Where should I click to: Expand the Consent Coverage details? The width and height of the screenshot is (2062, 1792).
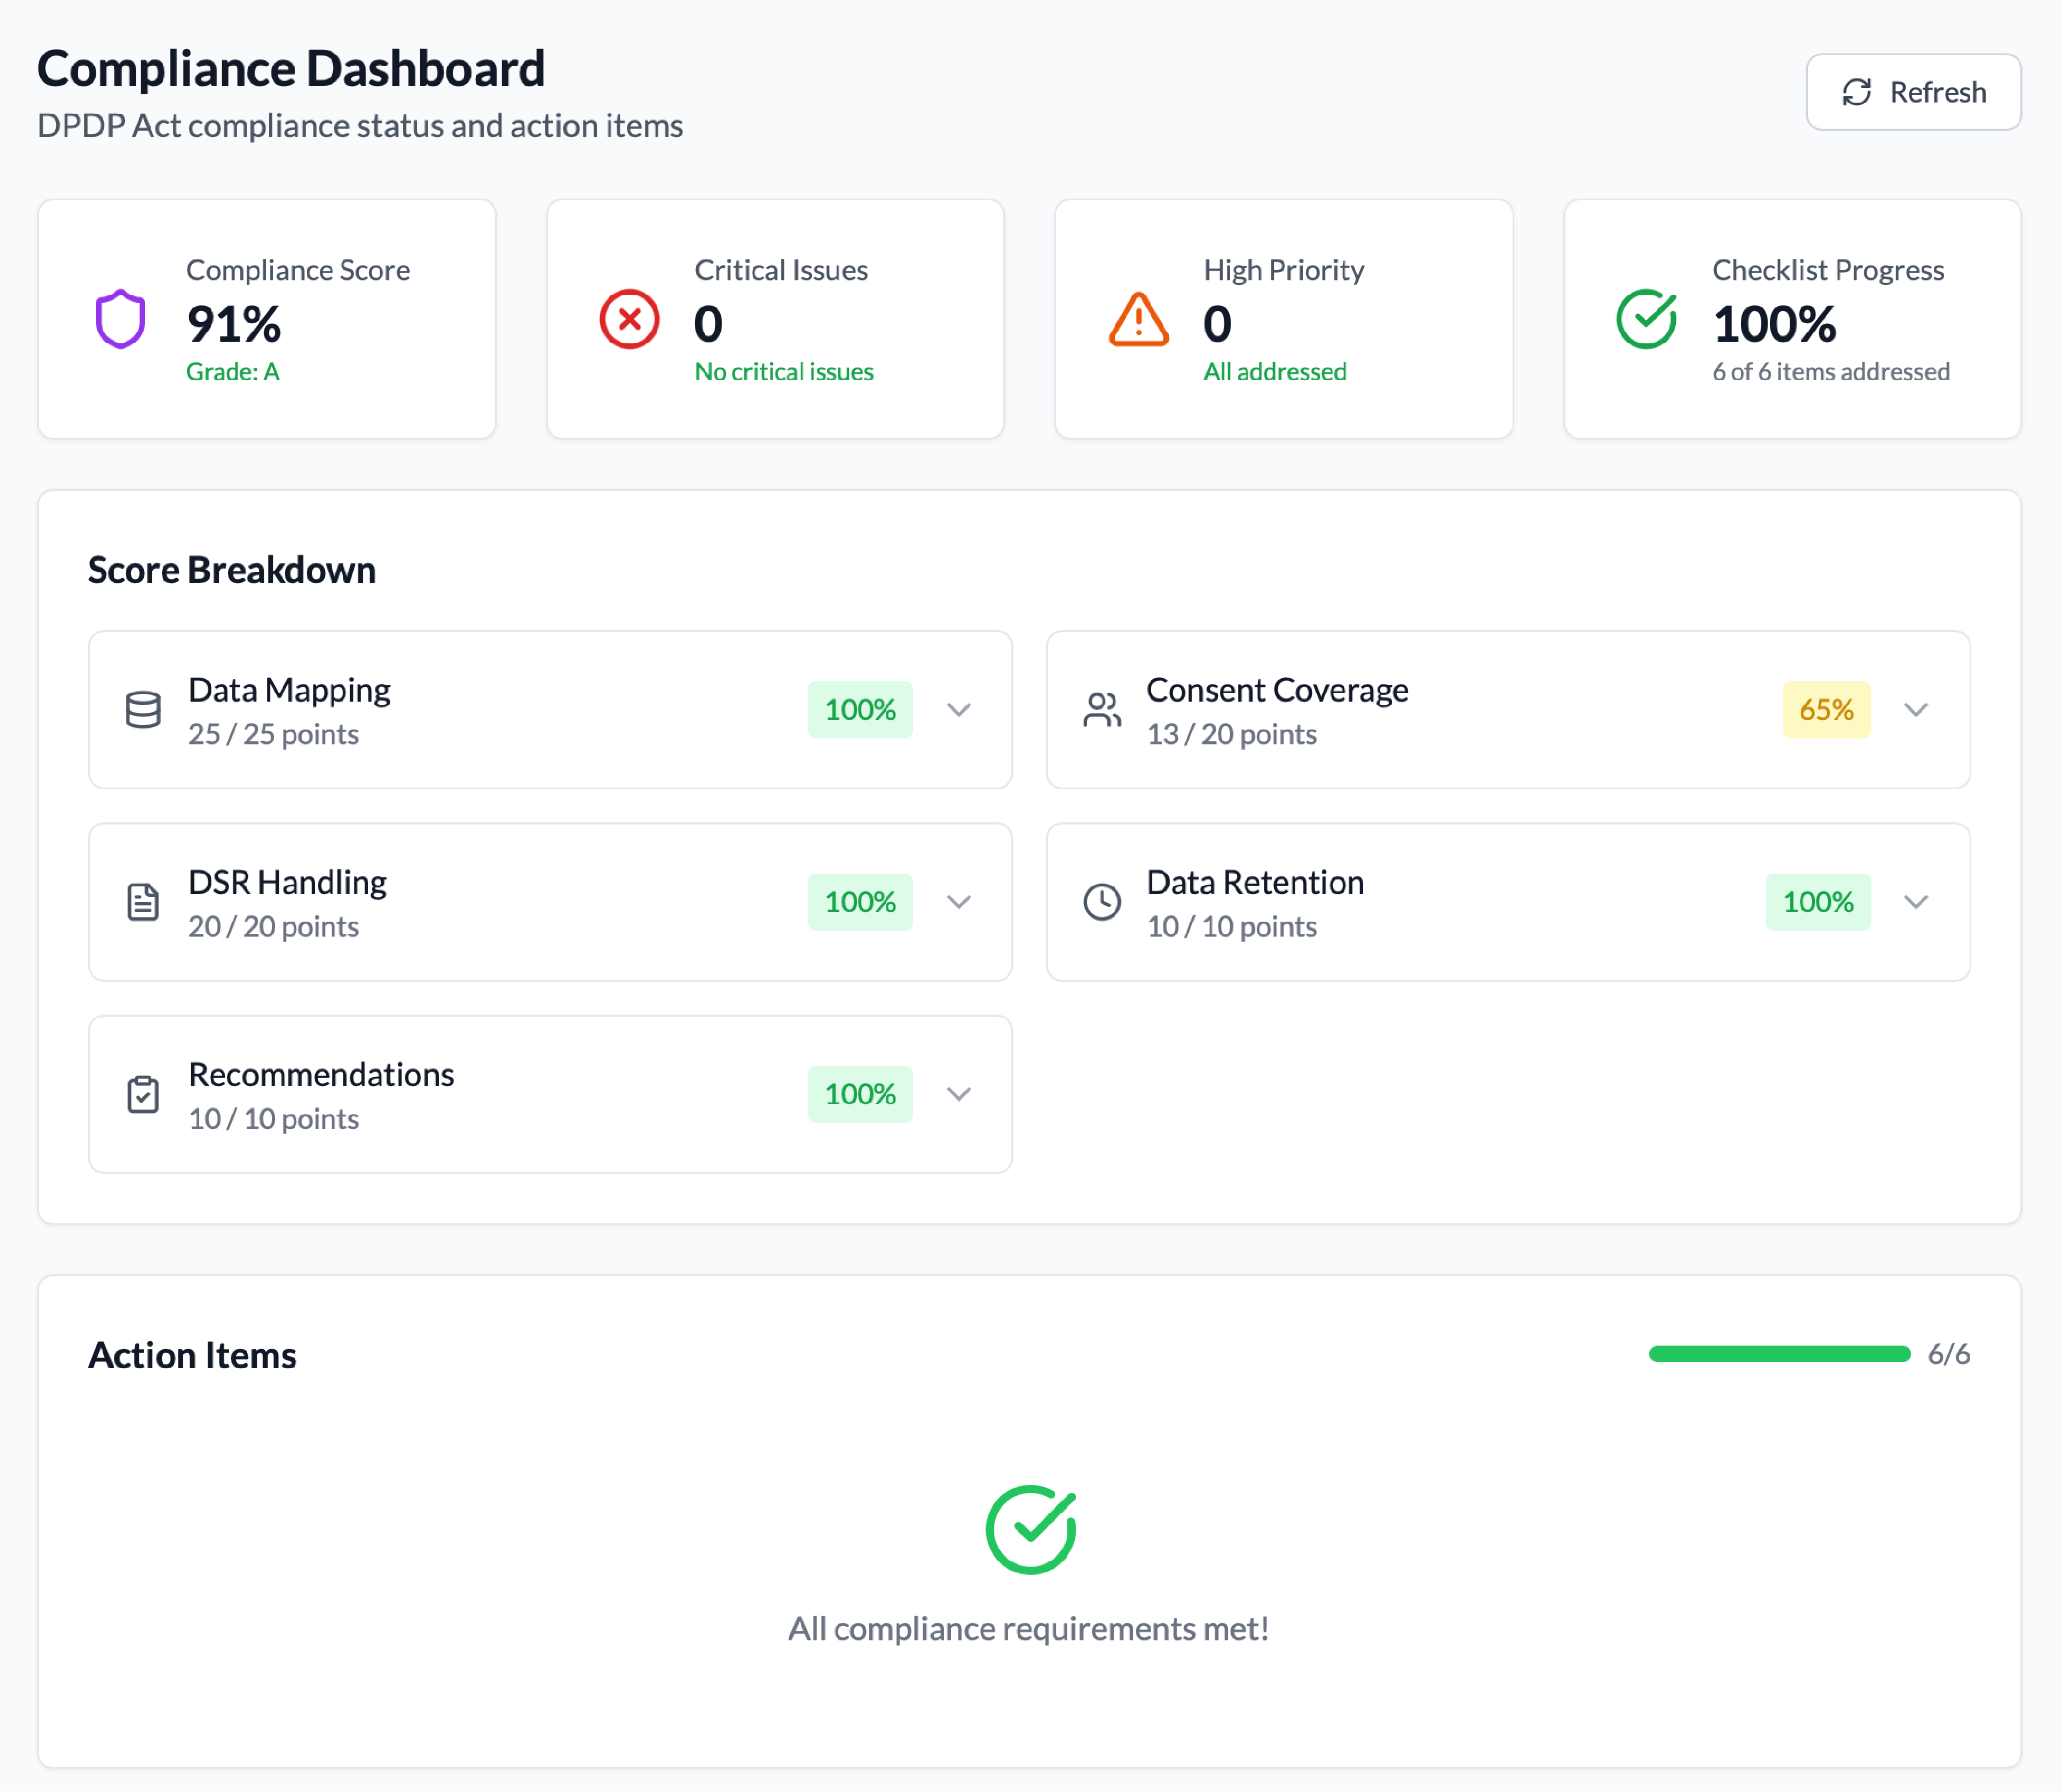pyautogui.click(x=1917, y=709)
